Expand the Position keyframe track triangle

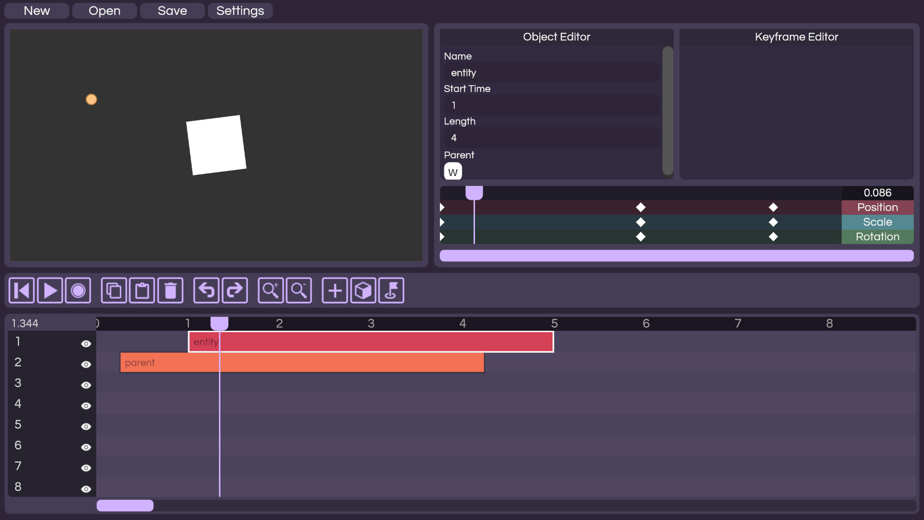tap(442, 208)
